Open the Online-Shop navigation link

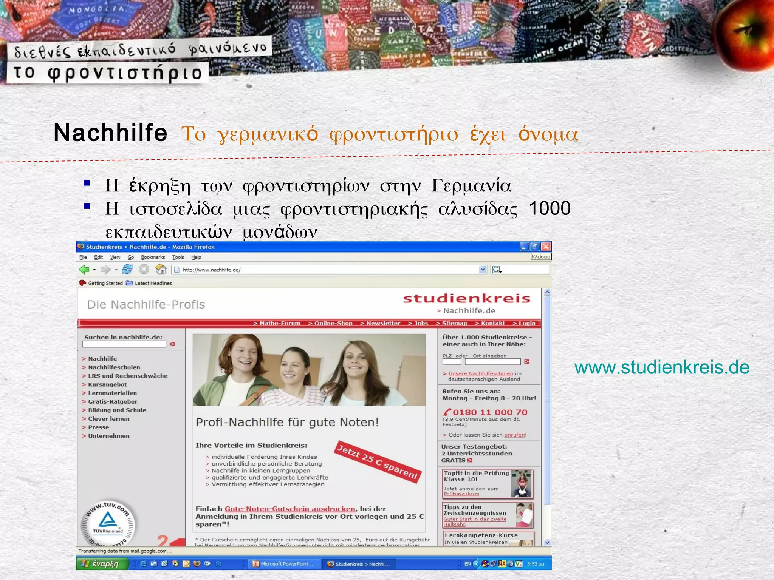pos(330,323)
